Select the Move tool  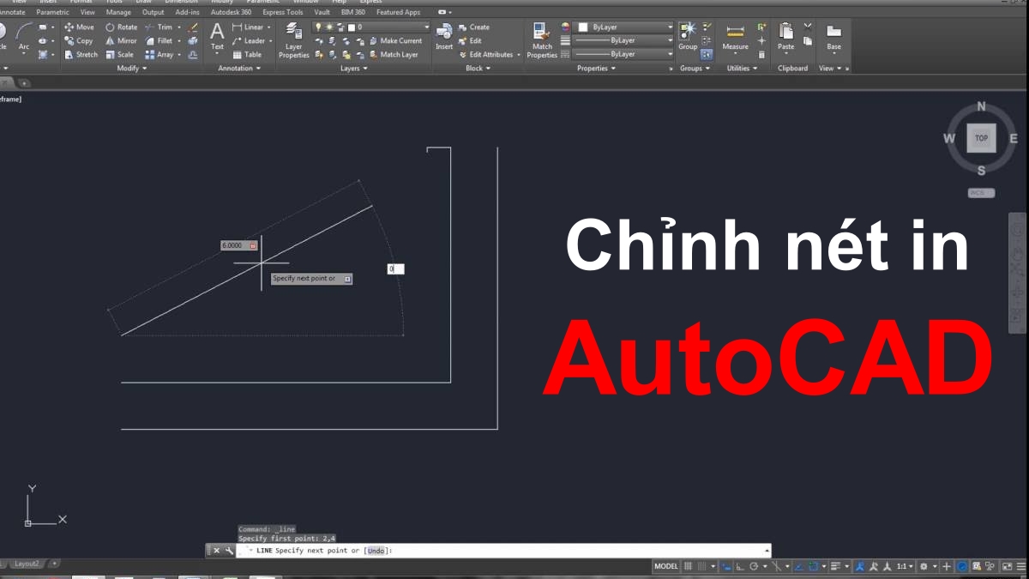(79, 27)
